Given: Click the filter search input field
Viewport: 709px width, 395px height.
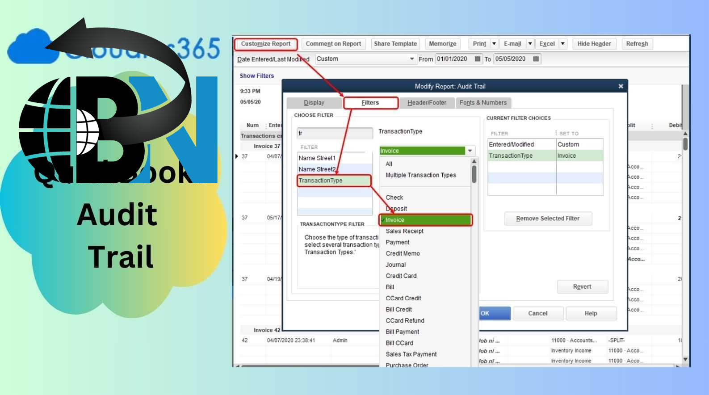Looking at the screenshot, I should pyautogui.click(x=335, y=133).
